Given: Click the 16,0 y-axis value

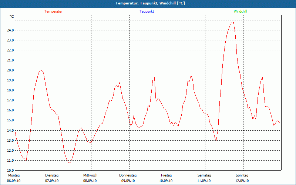Looking at the screenshot, I should click(x=10, y=110).
